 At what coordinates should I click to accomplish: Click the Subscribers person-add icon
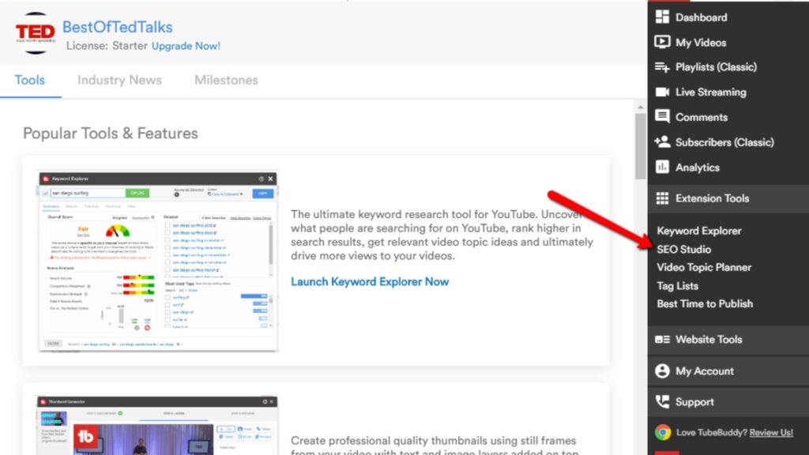tap(662, 142)
